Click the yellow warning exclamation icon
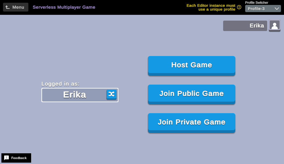This screenshot has width=284, height=164. [x=239, y=7]
